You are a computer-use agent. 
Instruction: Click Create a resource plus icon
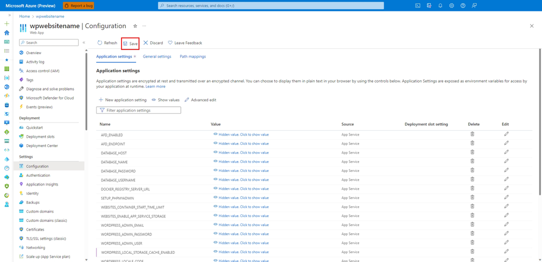7,24
